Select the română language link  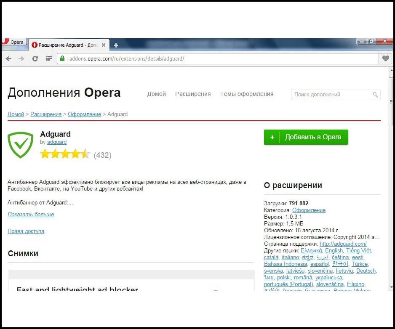303,278
